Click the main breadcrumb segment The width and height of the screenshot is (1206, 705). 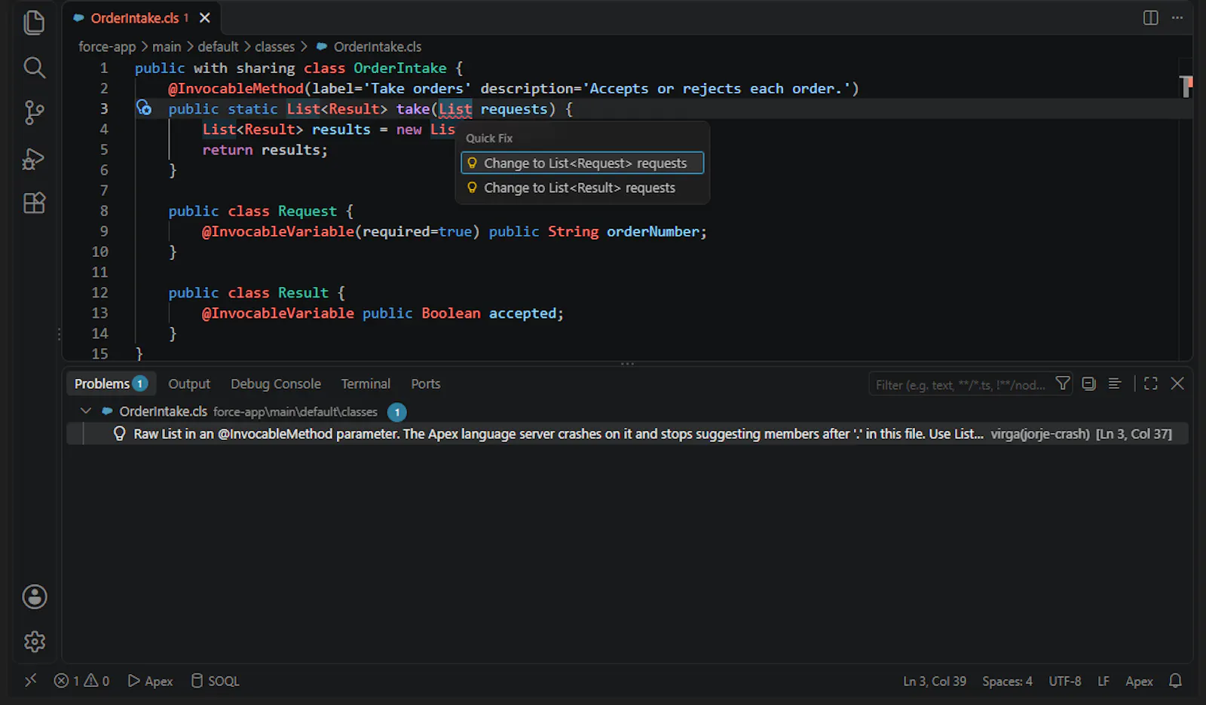[167, 47]
